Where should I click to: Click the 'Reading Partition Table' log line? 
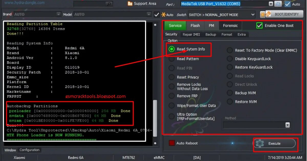(x=35, y=24)
